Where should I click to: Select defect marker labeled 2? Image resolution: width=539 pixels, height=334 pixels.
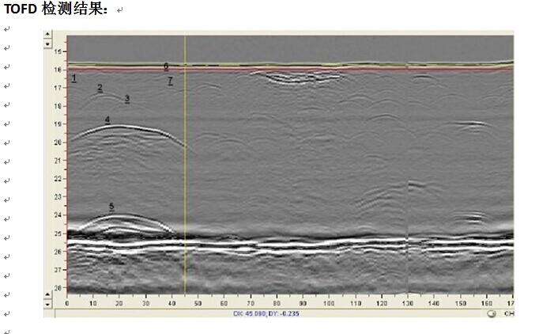click(100, 88)
